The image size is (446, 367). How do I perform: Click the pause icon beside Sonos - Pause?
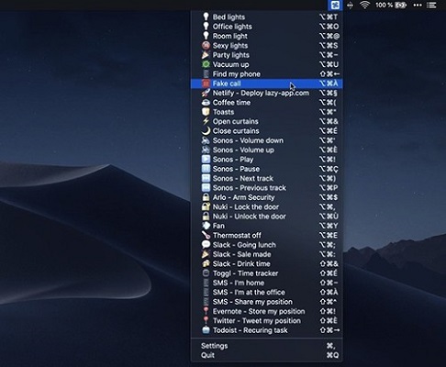tap(206, 169)
